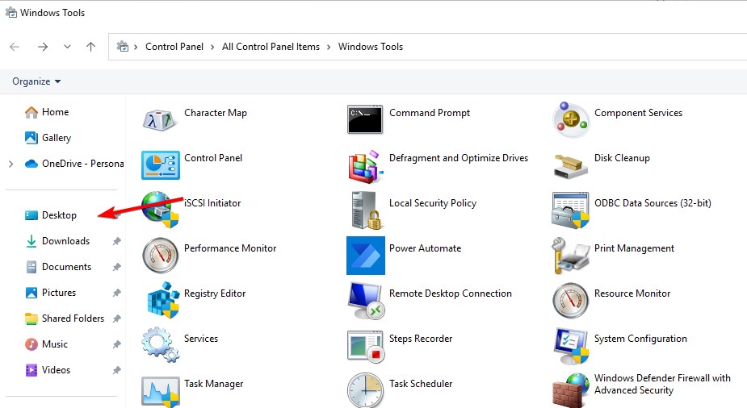This screenshot has height=408, width=747.
Task: Open the Task Manager icon
Action: (x=161, y=392)
